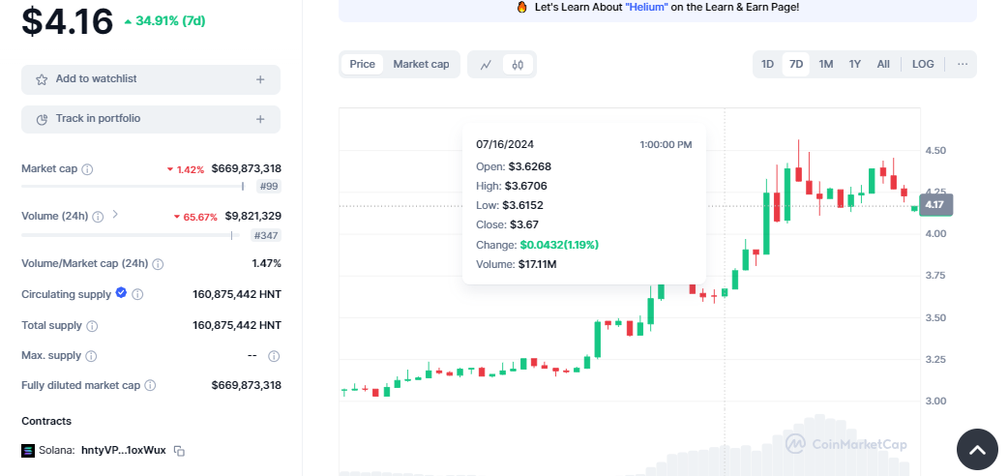This screenshot has width=1008, height=476.
Task: Click the 3.00 price axis label
Action: point(935,402)
